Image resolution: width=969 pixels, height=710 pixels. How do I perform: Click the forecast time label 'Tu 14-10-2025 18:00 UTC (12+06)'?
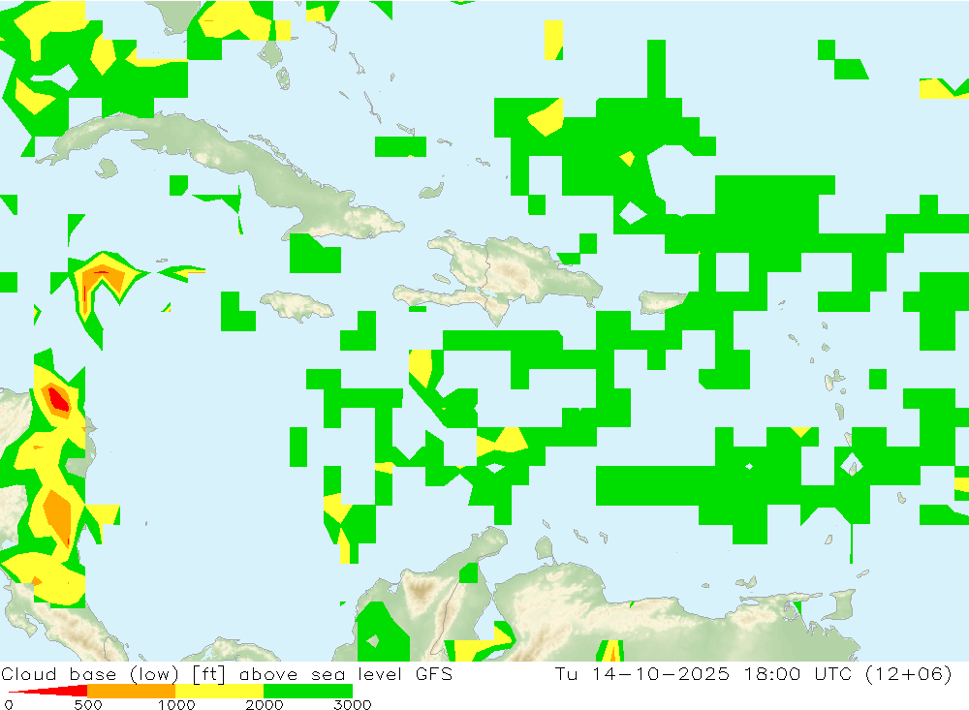point(753,673)
